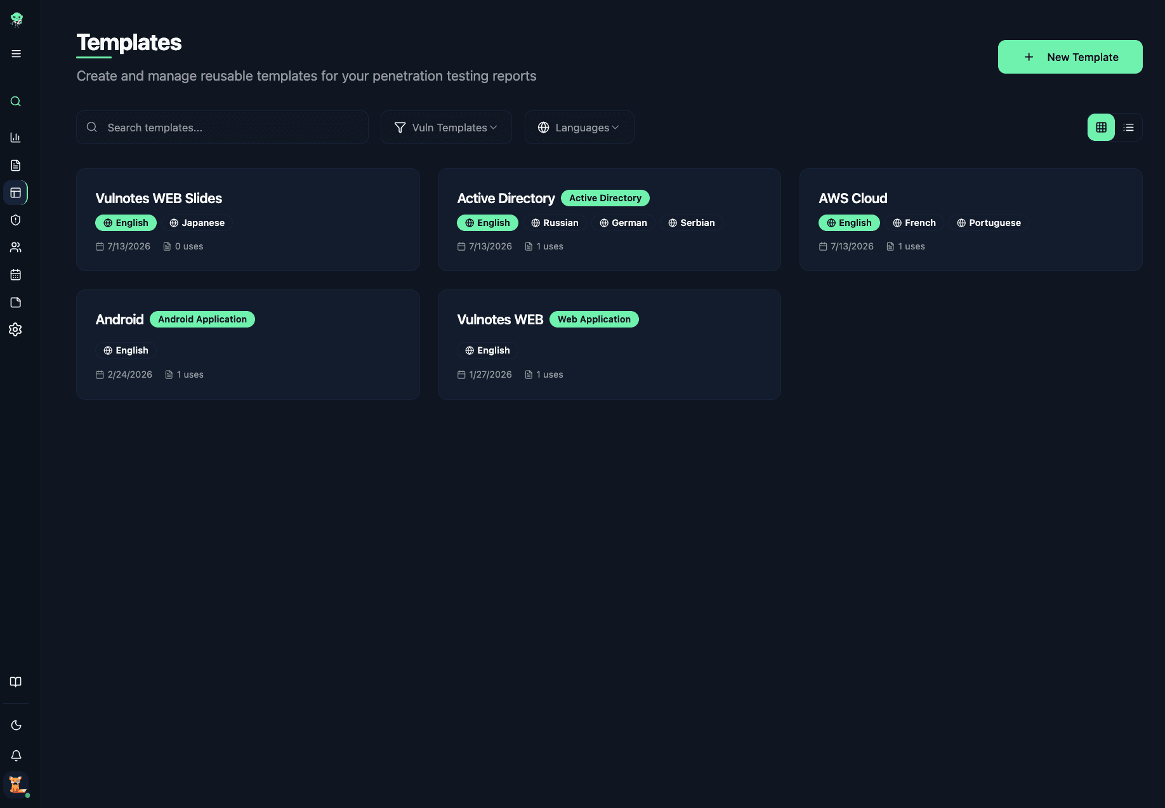1165x808 pixels.
Task: Select Russian language on Active Directory card
Action: pyautogui.click(x=555, y=223)
